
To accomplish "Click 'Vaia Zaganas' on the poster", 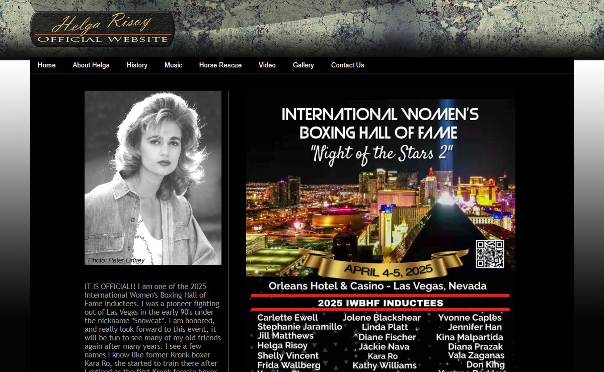I will pyautogui.click(x=476, y=355).
